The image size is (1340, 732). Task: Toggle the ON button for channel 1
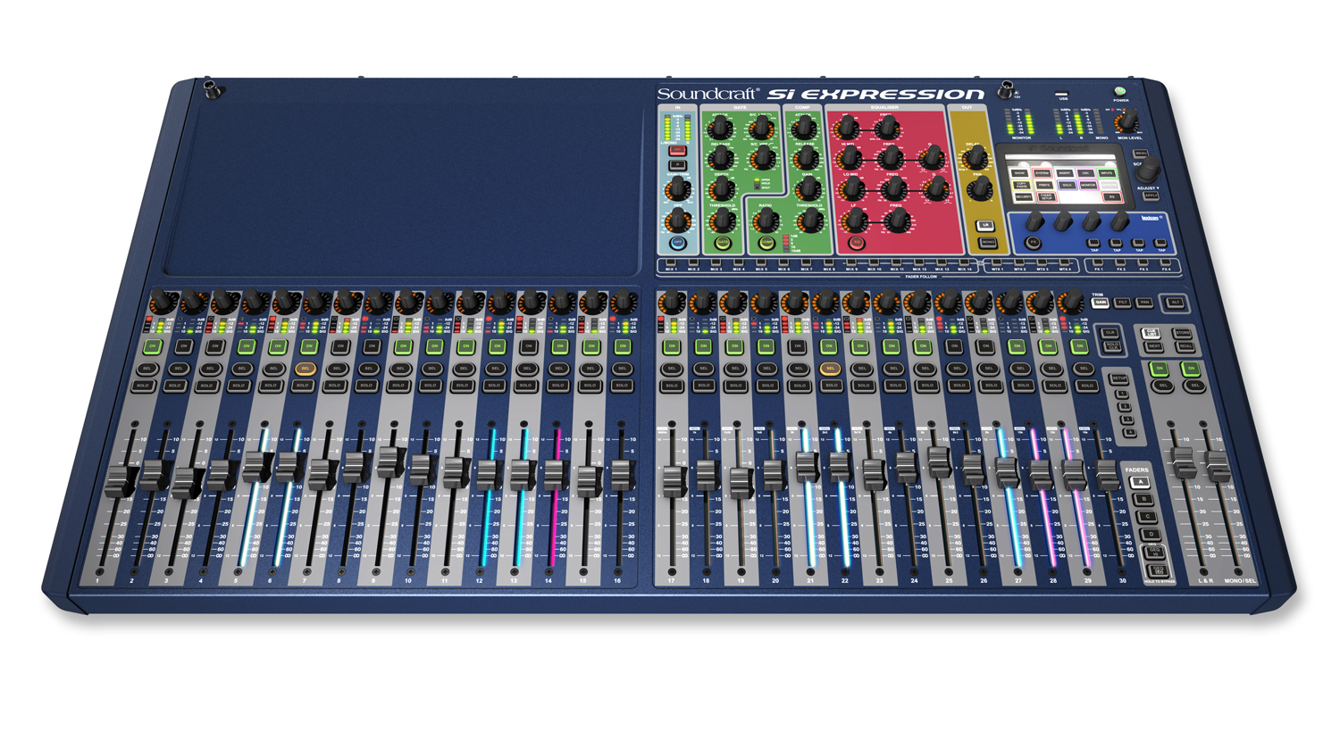(x=152, y=345)
